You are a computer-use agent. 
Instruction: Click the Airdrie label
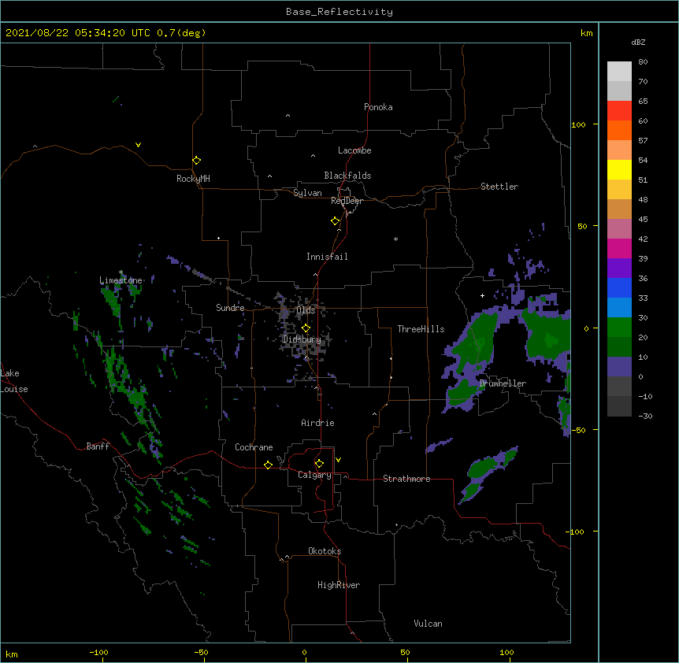[x=317, y=423]
